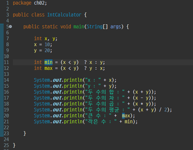The image size is (193, 150).
Task: Click the 'package' keyword on line 1
Action: tap(22, 3)
